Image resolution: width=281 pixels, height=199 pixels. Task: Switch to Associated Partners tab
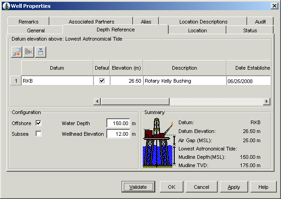pyautogui.click(x=92, y=22)
